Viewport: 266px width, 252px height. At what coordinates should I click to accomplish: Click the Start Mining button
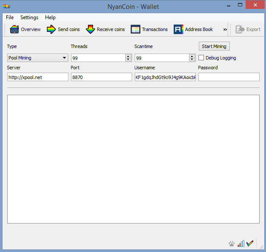click(214, 46)
